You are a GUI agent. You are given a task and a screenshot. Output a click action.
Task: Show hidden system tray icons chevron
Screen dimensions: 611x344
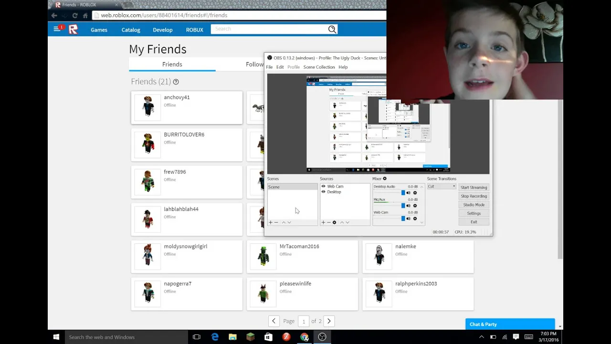click(x=482, y=337)
